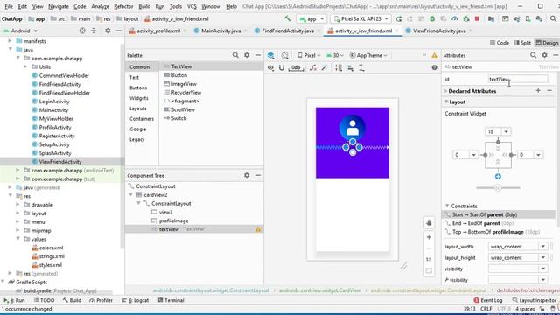Switch to ViewFriendActivity.java tab

tap(439, 31)
